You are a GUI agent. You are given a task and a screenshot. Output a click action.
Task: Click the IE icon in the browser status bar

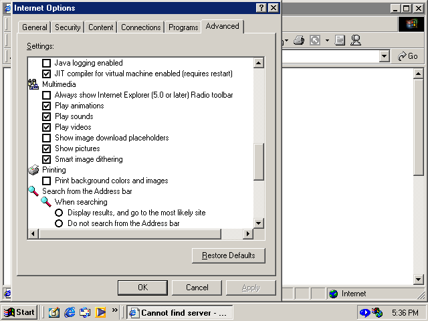coord(7,294)
